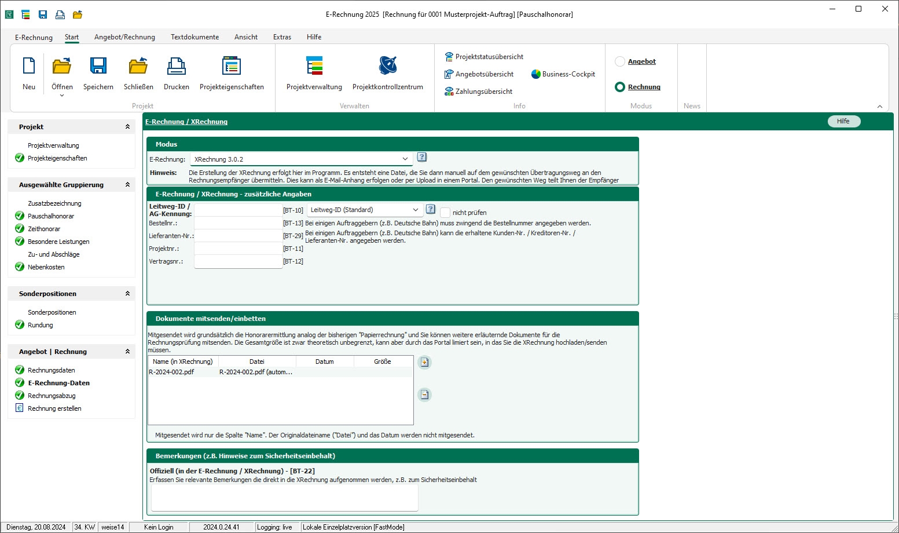This screenshot has height=533, width=899.
Task: Click the Lieferanten-Nr. input field
Action: (238, 236)
